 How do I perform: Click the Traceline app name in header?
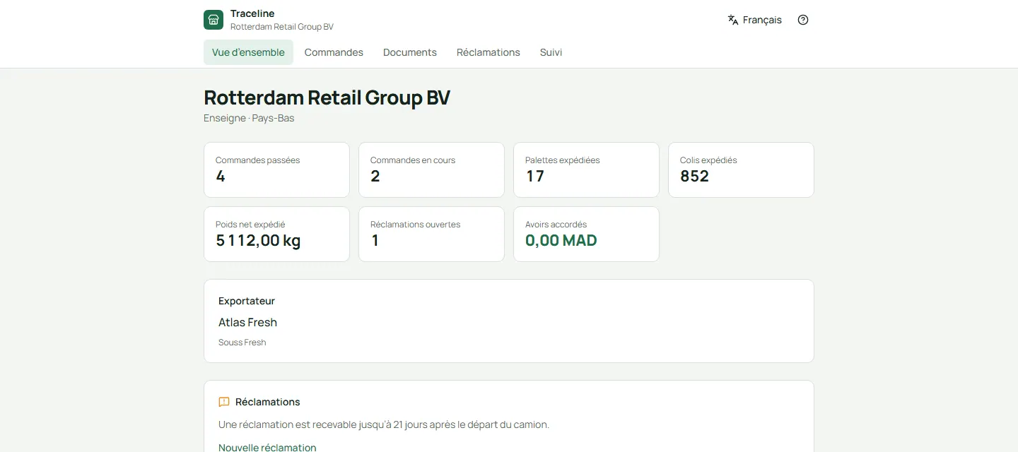252,13
